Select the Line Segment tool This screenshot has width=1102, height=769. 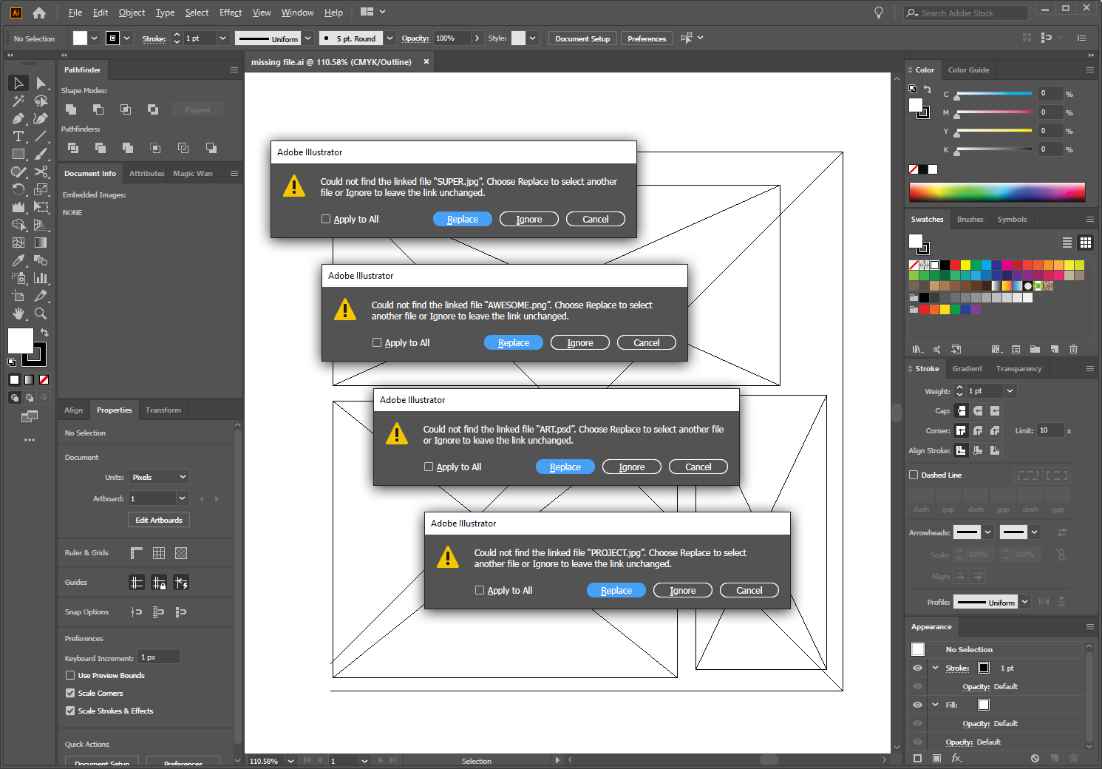(41, 136)
